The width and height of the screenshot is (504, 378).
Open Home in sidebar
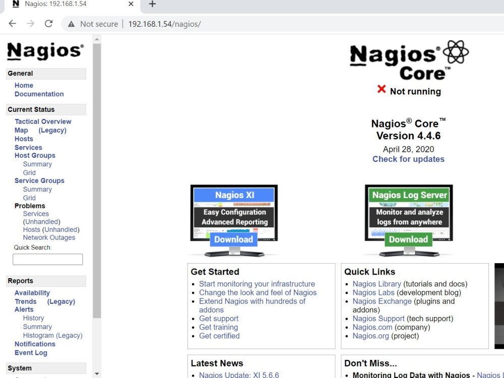point(24,86)
